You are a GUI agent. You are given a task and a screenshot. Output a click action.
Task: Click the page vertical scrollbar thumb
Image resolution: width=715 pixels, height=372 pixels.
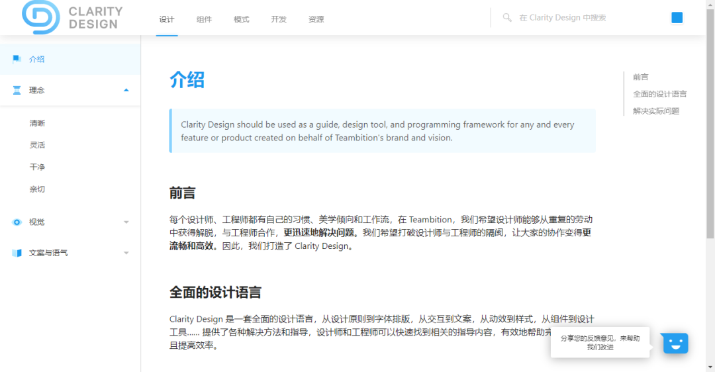pos(710,123)
